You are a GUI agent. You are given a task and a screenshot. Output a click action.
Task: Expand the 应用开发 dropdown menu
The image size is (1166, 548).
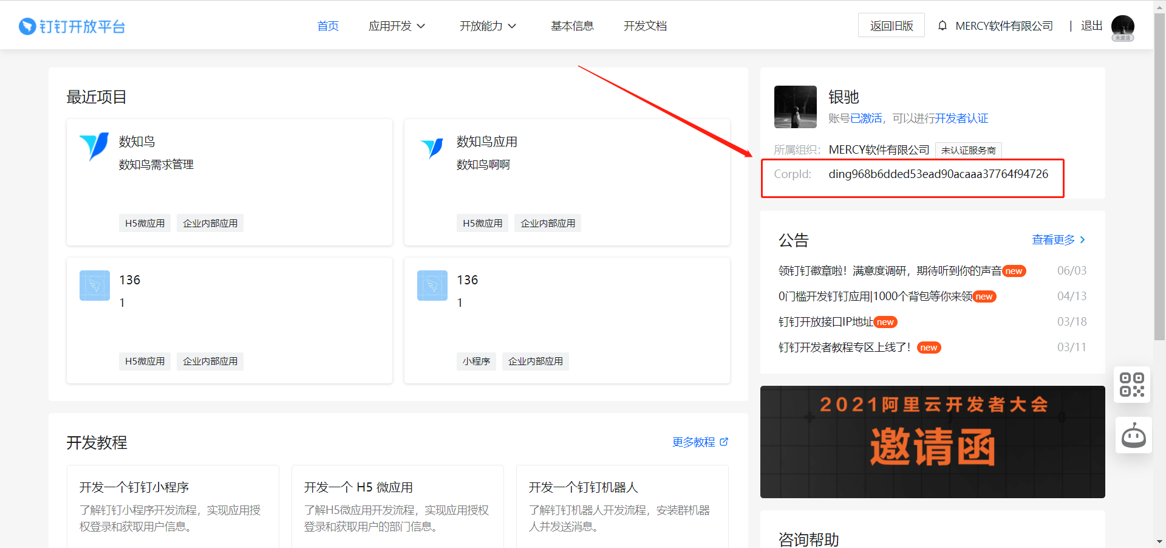pos(397,26)
